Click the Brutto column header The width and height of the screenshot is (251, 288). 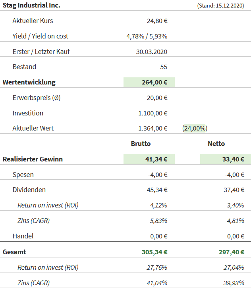click(141, 144)
